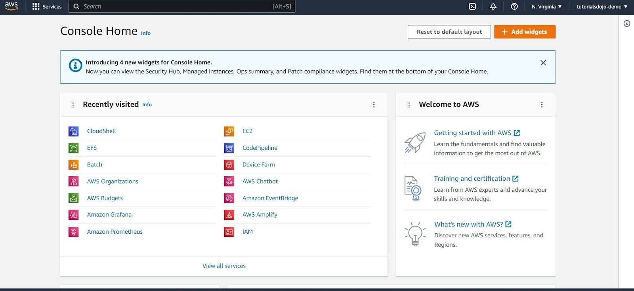Expand the N. Virginia region dropdown
This screenshot has width=634, height=291.
[546, 7]
